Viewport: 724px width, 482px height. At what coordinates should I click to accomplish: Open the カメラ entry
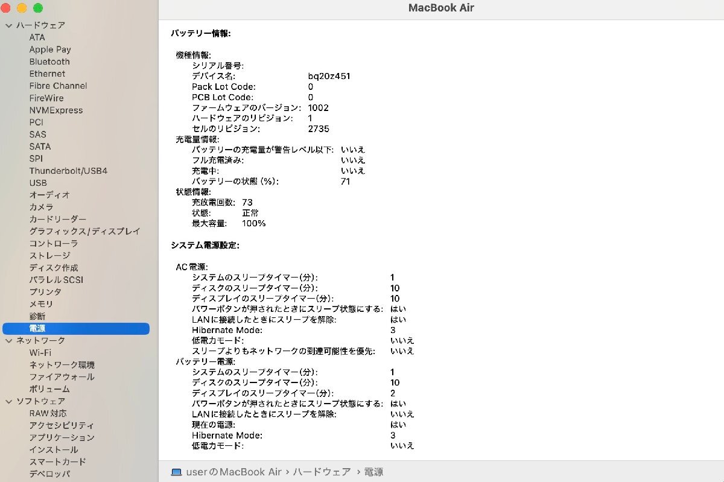(41, 207)
